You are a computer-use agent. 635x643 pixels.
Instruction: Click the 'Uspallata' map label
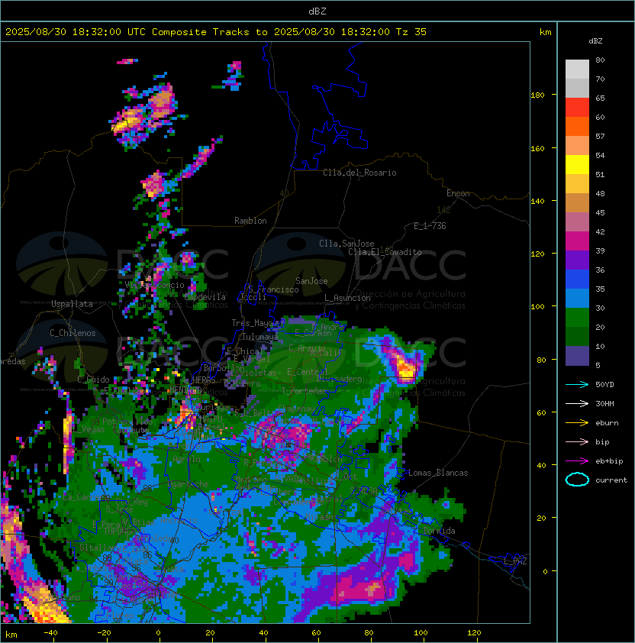pos(73,304)
